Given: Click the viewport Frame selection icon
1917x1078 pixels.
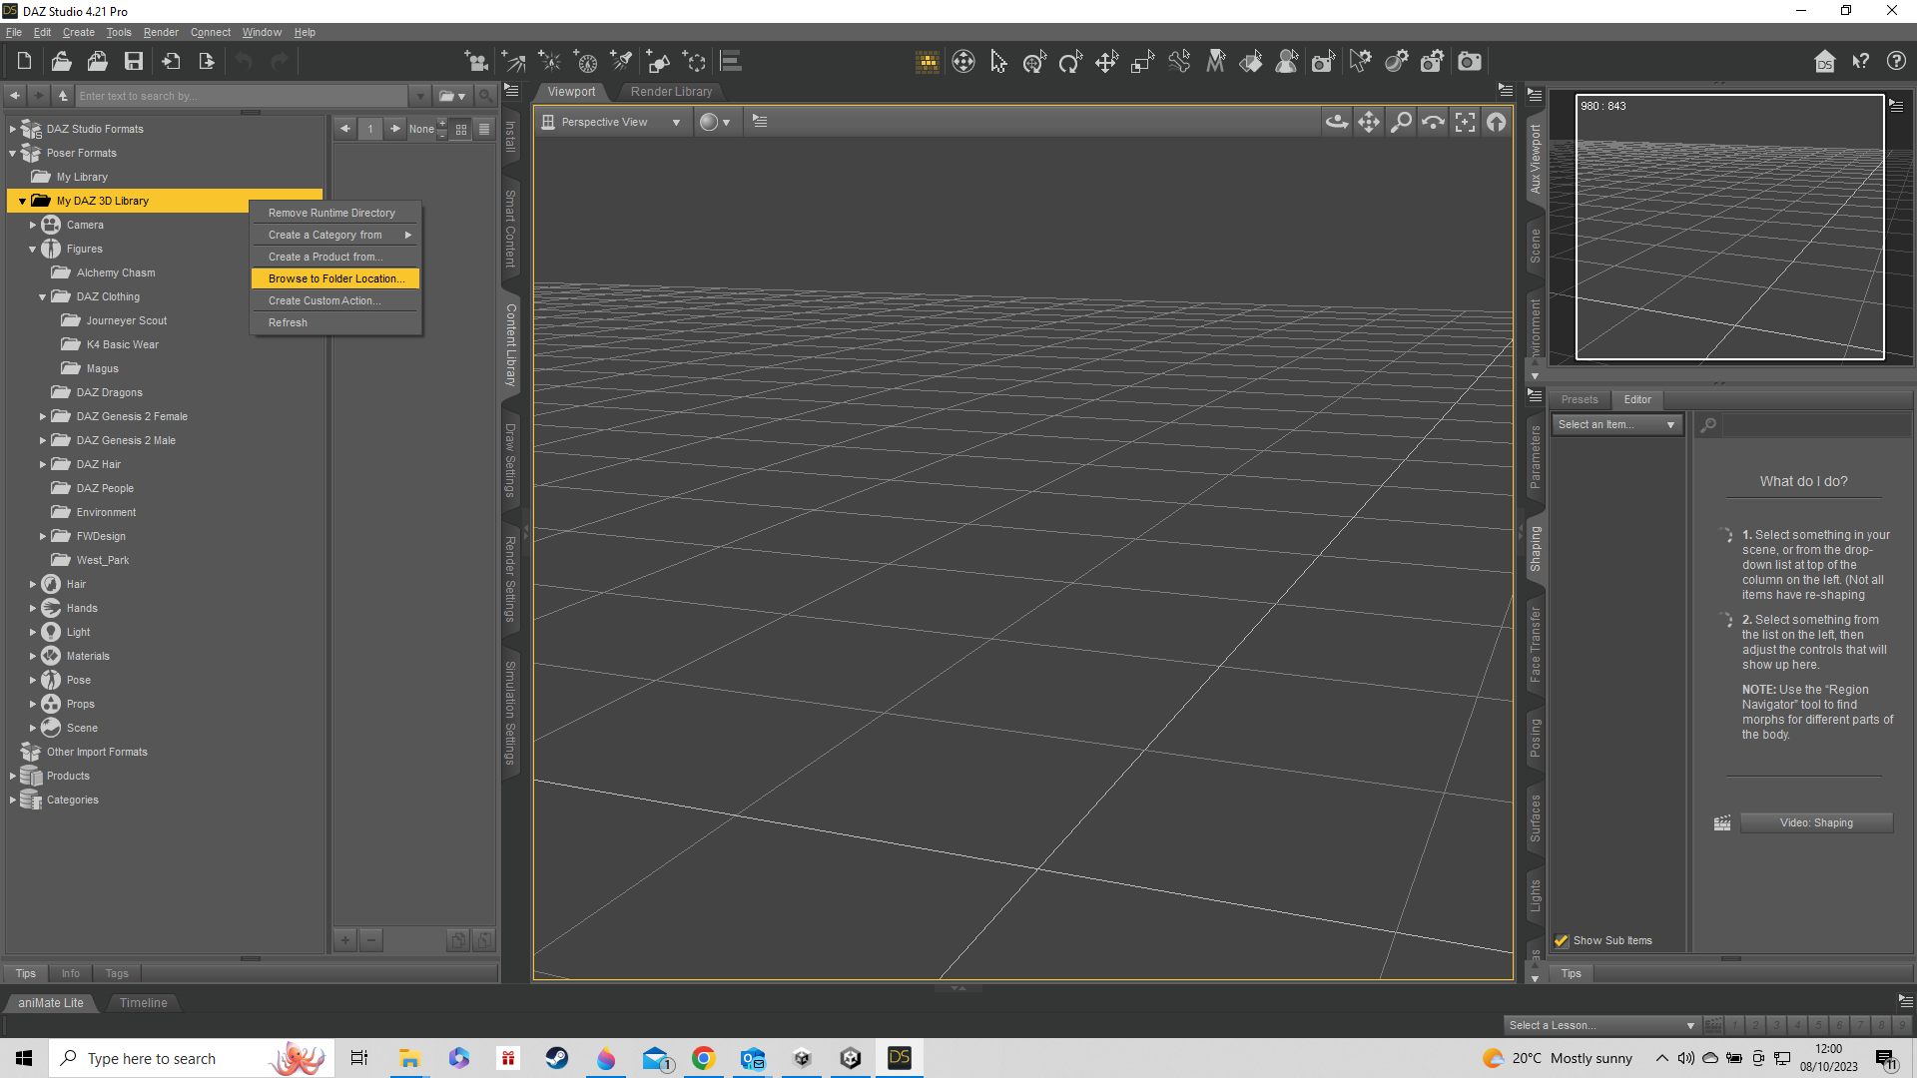Looking at the screenshot, I should pos(1465,122).
